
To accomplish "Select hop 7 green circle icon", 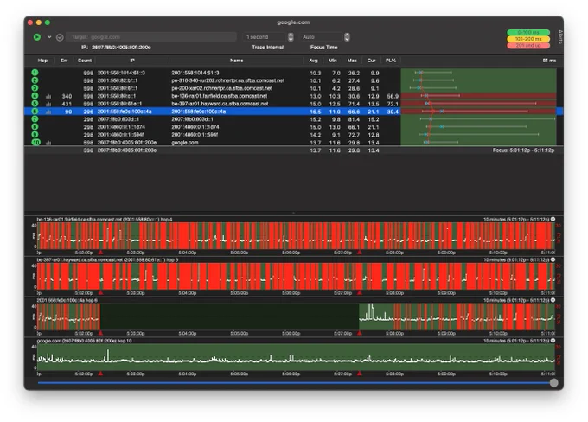I will [35, 119].
